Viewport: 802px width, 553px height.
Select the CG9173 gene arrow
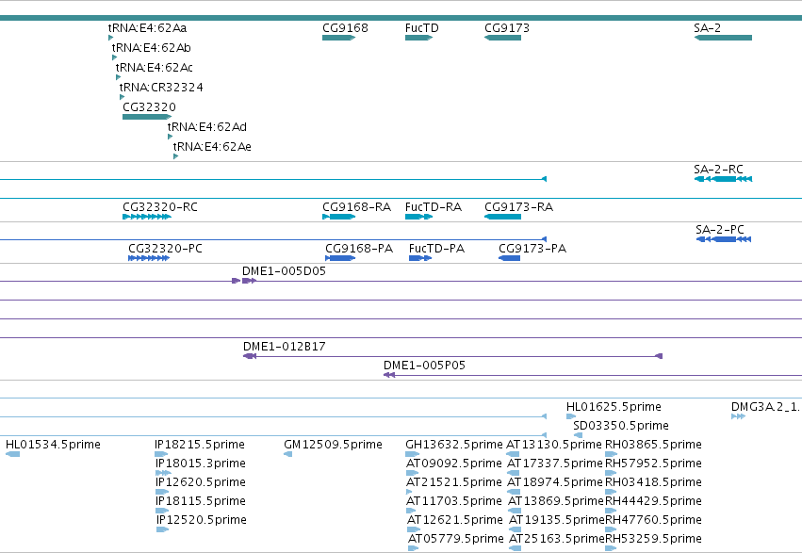[x=503, y=38]
